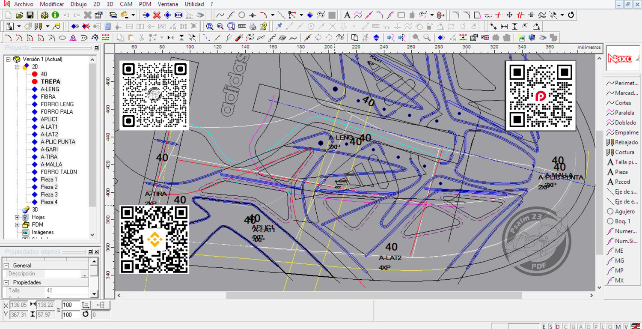Image resolution: width=642 pixels, height=329 pixels.
Task: Select the large letter A text tool
Action: point(347,15)
